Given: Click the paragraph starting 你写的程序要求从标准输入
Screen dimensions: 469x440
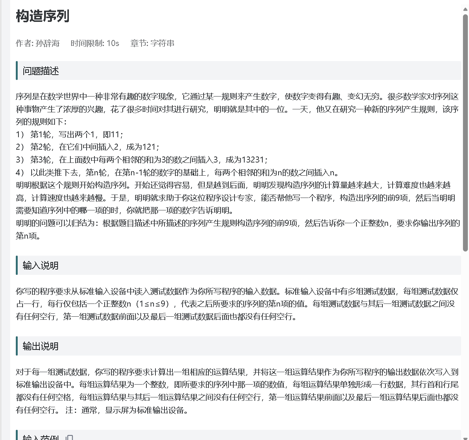Looking at the screenshot, I should (x=237, y=304).
